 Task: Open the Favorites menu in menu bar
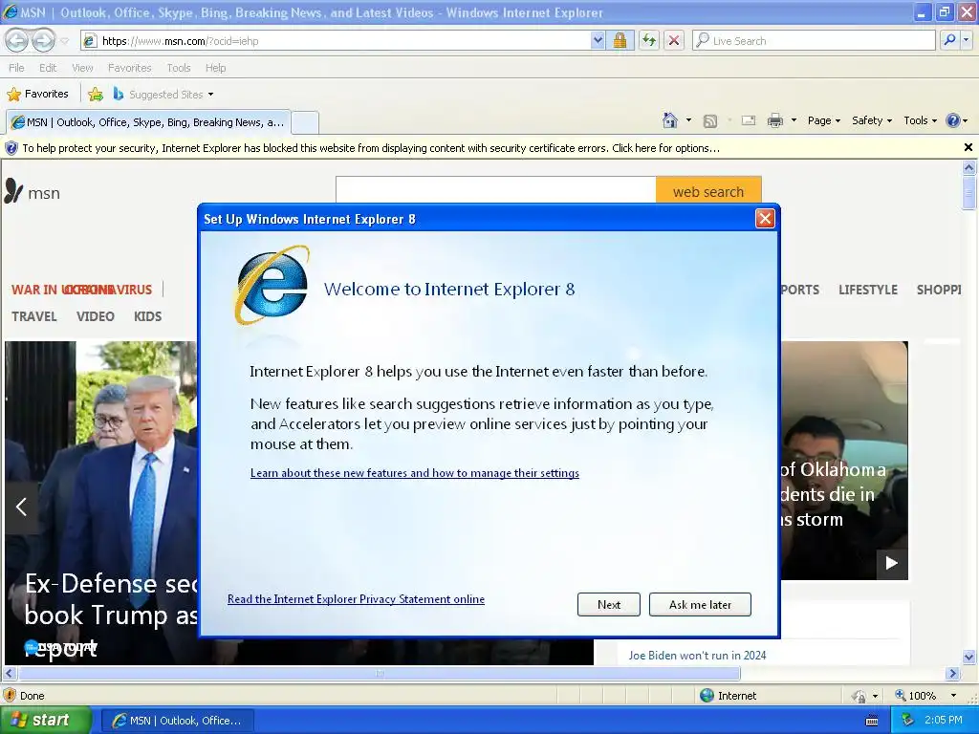129,68
